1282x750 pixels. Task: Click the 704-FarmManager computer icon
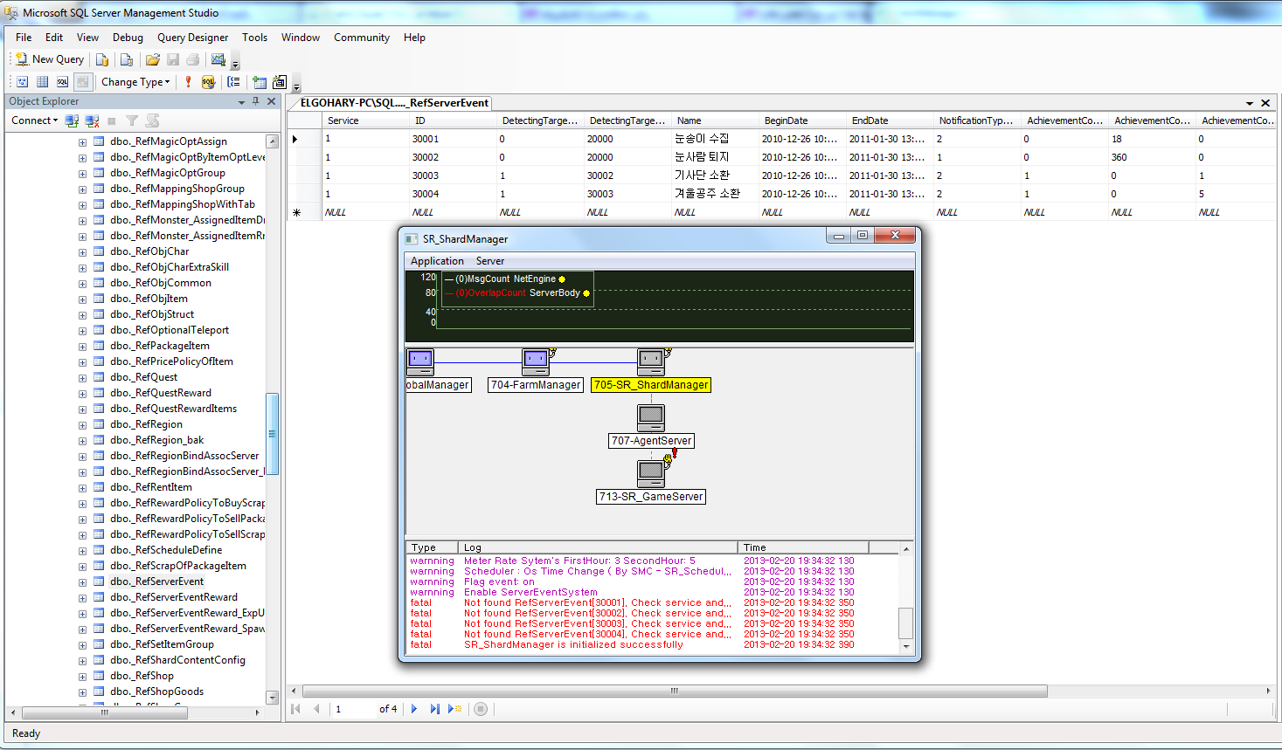click(536, 361)
